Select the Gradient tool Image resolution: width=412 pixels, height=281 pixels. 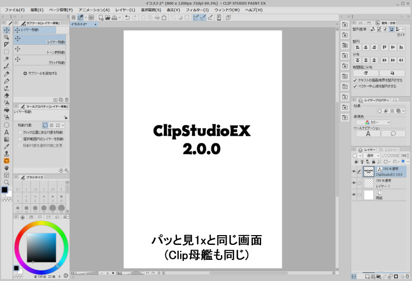7,139
